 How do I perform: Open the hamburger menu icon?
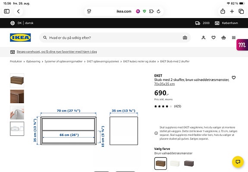[x=234, y=37]
